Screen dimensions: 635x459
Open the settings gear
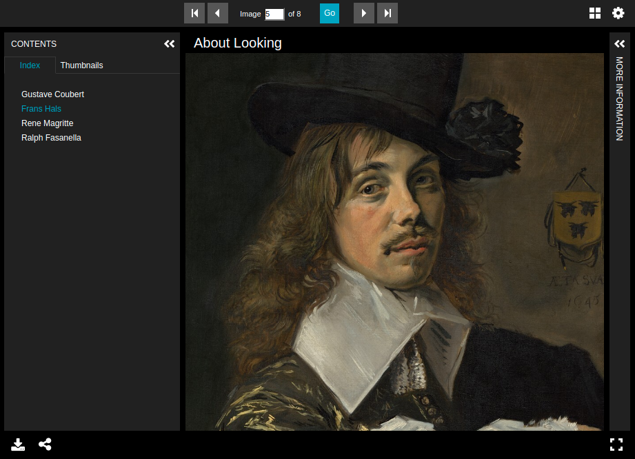pyautogui.click(x=618, y=13)
